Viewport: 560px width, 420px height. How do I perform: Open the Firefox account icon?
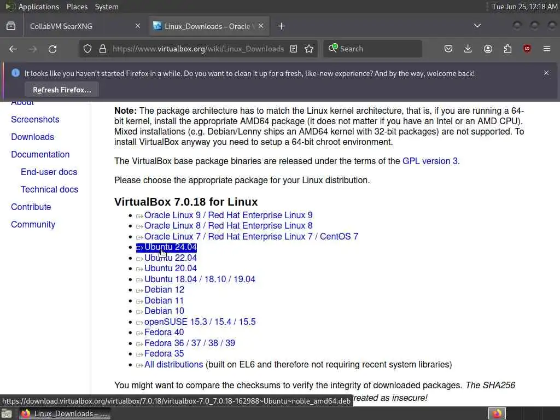tap(488, 49)
